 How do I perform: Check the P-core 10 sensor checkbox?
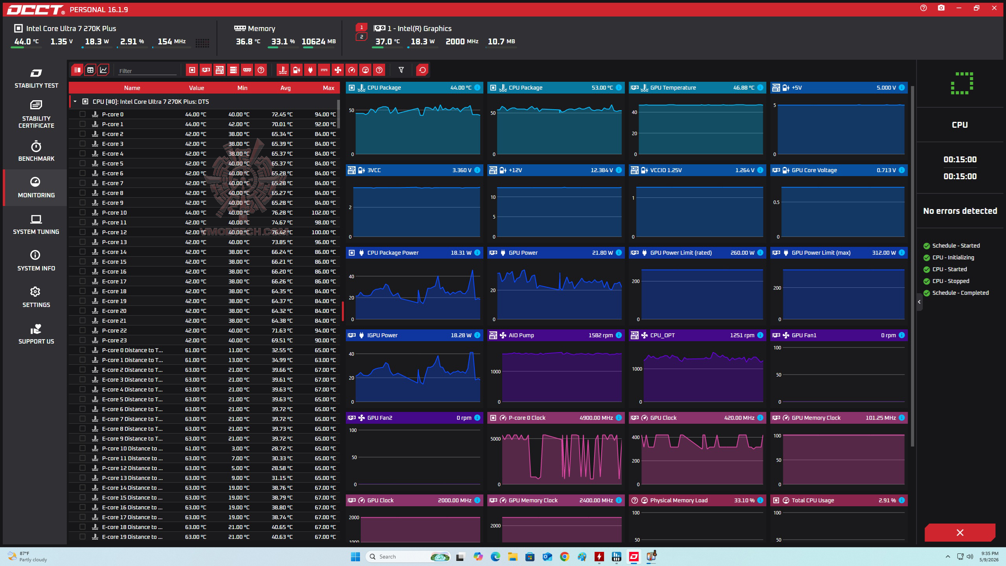(82, 213)
